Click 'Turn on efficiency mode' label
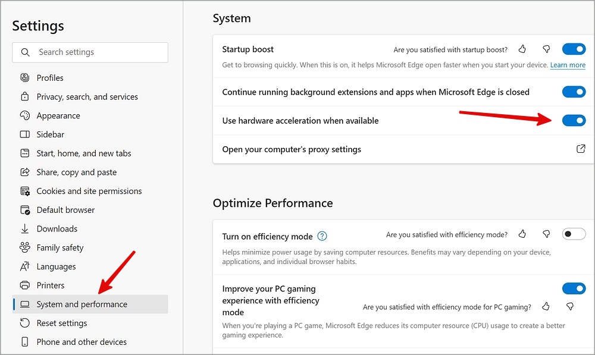 point(268,237)
